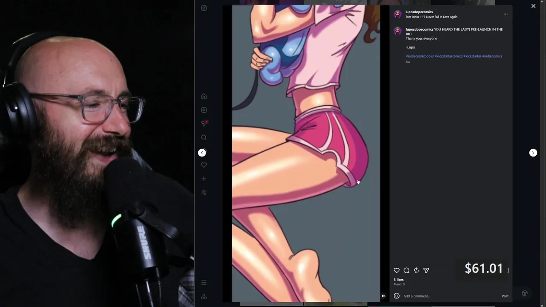Click the comic artwork video in post
The height and width of the screenshot is (307, 546).
point(306,153)
